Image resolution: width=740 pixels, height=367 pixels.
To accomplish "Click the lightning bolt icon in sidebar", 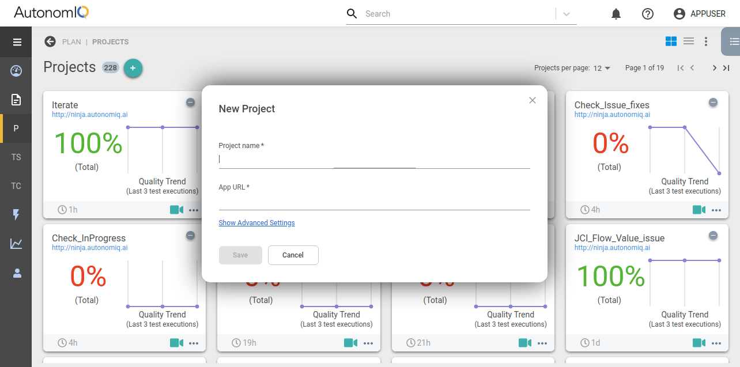I will coord(16,215).
